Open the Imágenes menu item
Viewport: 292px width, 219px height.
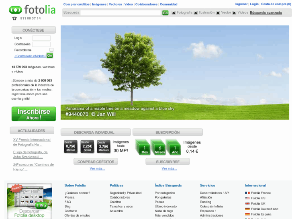[99, 4]
